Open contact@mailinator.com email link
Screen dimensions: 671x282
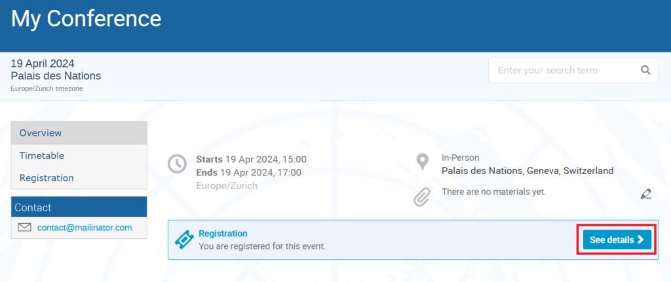point(85,228)
